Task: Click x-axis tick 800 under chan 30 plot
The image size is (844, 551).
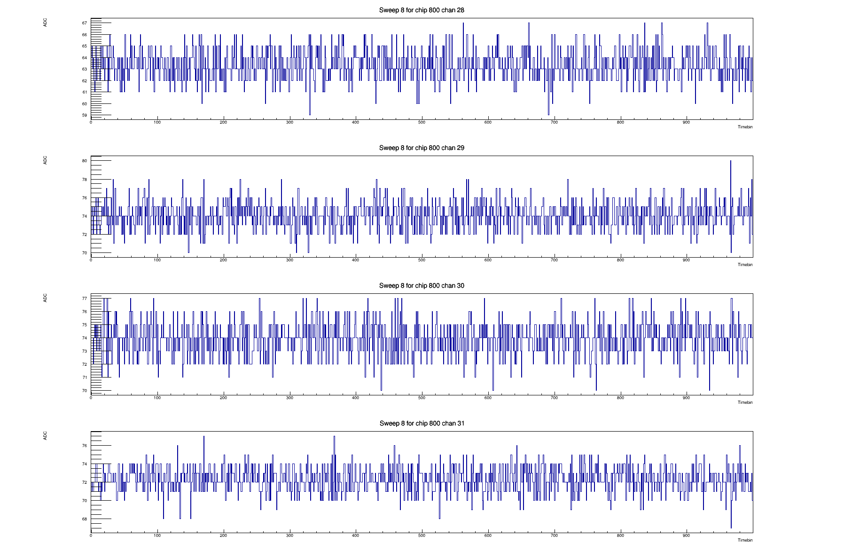Action: [620, 398]
